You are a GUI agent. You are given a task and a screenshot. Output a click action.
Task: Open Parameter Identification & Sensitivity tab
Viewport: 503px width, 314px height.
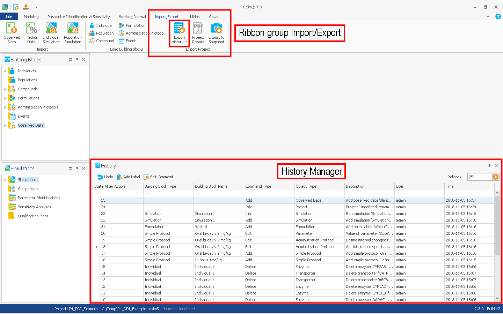tap(79, 17)
